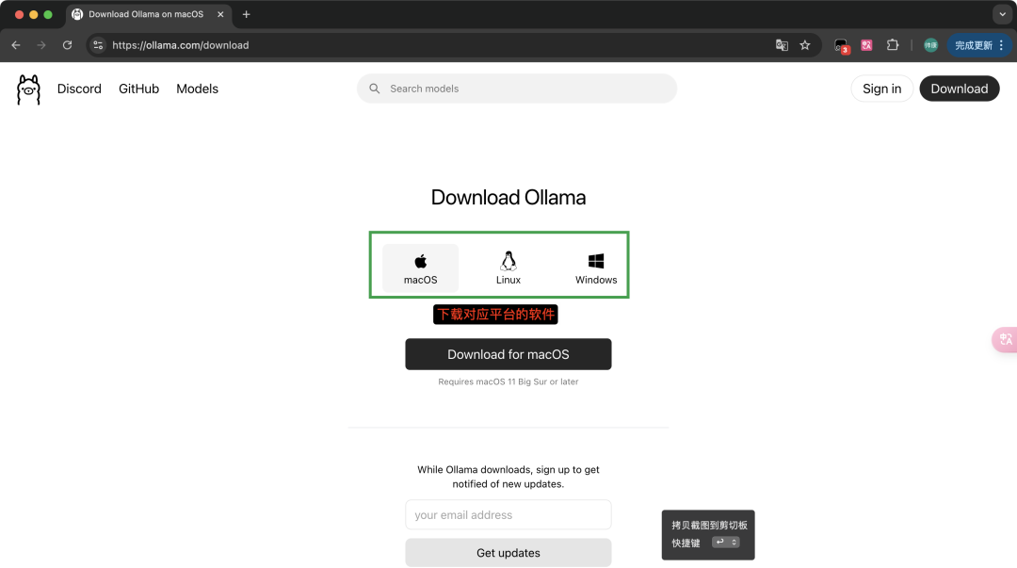Image resolution: width=1017 pixels, height=568 pixels.
Task: Open new tab with plus button
Action: pyautogui.click(x=247, y=14)
